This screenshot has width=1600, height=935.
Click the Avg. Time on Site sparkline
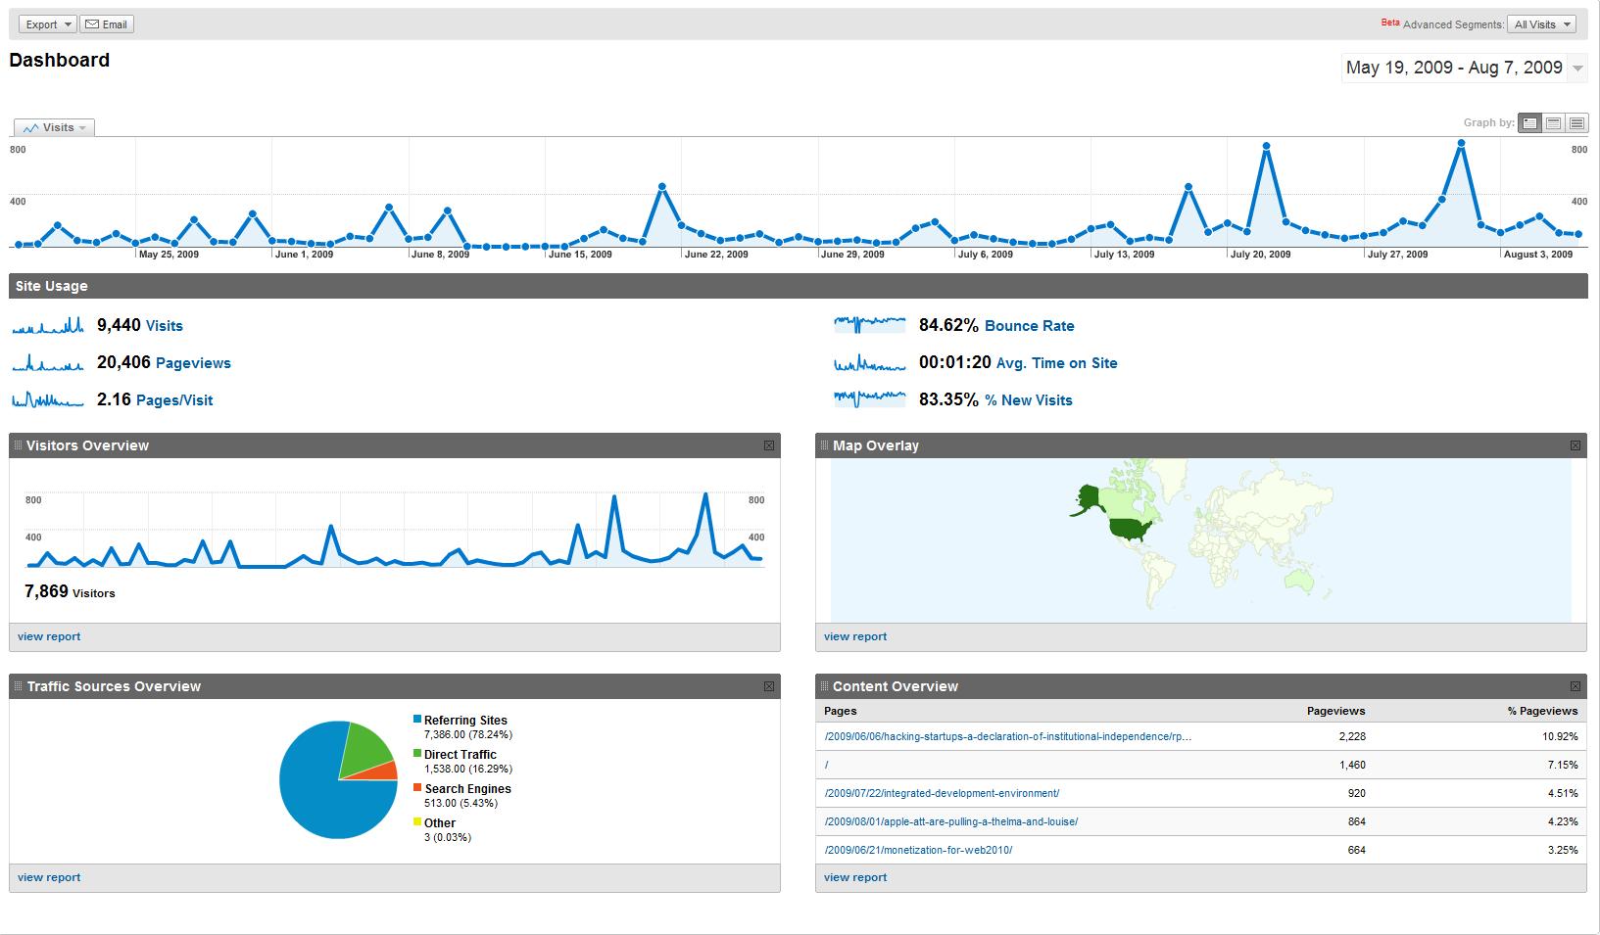click(870, 362)
